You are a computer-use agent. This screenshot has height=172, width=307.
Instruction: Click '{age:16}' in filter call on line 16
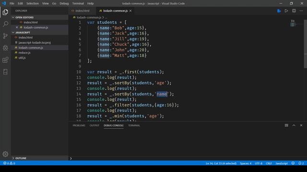click(164, 105)
